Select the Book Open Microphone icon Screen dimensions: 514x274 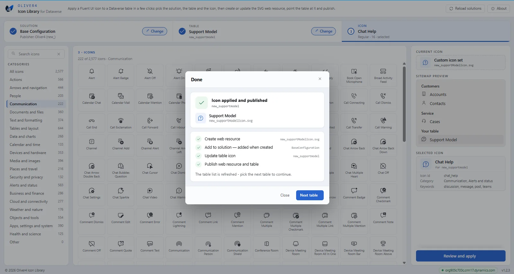tap(354, 75)
